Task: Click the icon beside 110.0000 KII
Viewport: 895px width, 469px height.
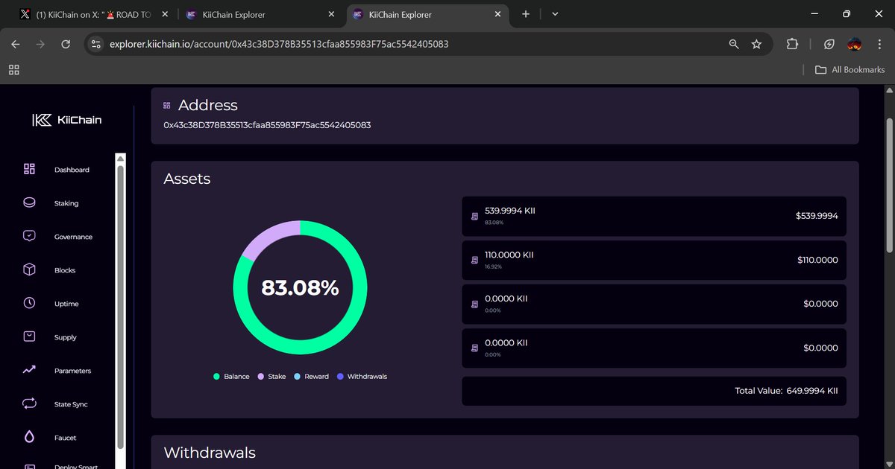Action: coord(474,261)
